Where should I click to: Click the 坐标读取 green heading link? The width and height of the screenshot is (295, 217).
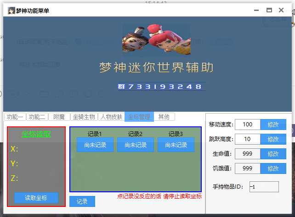pos(36,134)
